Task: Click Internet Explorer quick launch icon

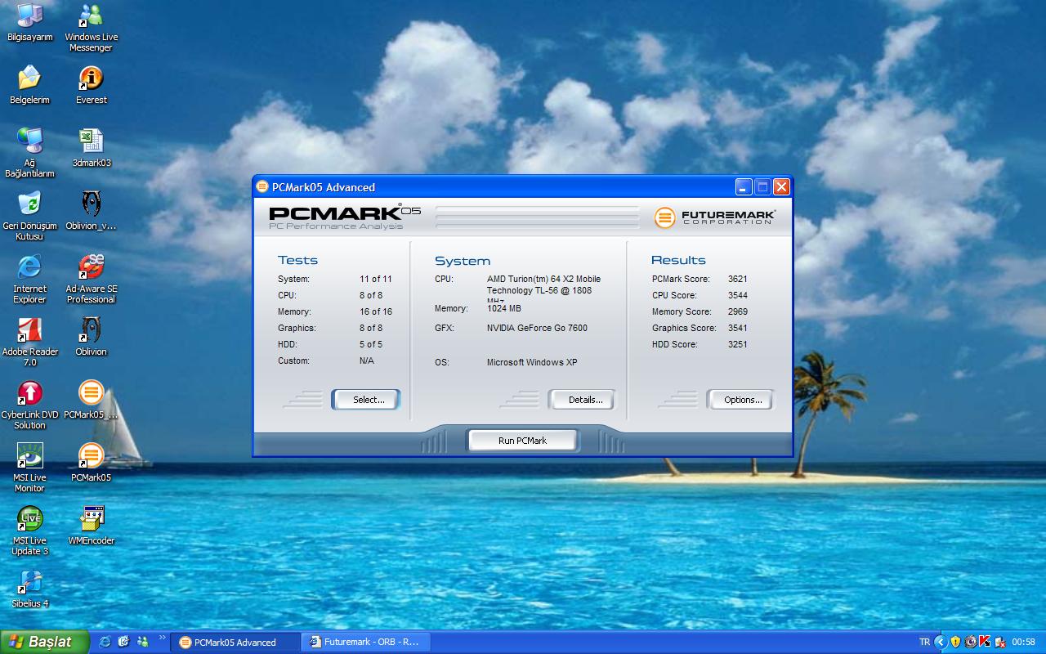Action: click(x=105, y=642)
